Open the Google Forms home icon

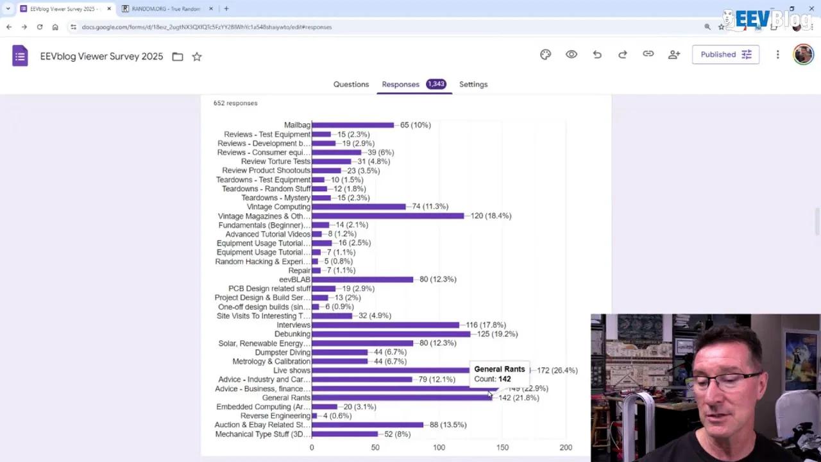tap(20, 56)
